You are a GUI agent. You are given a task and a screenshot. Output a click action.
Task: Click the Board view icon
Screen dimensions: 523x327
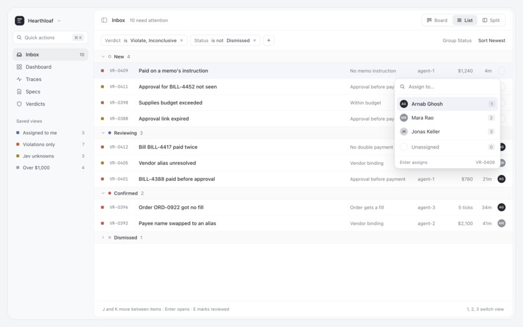click(x=430, y=20)
